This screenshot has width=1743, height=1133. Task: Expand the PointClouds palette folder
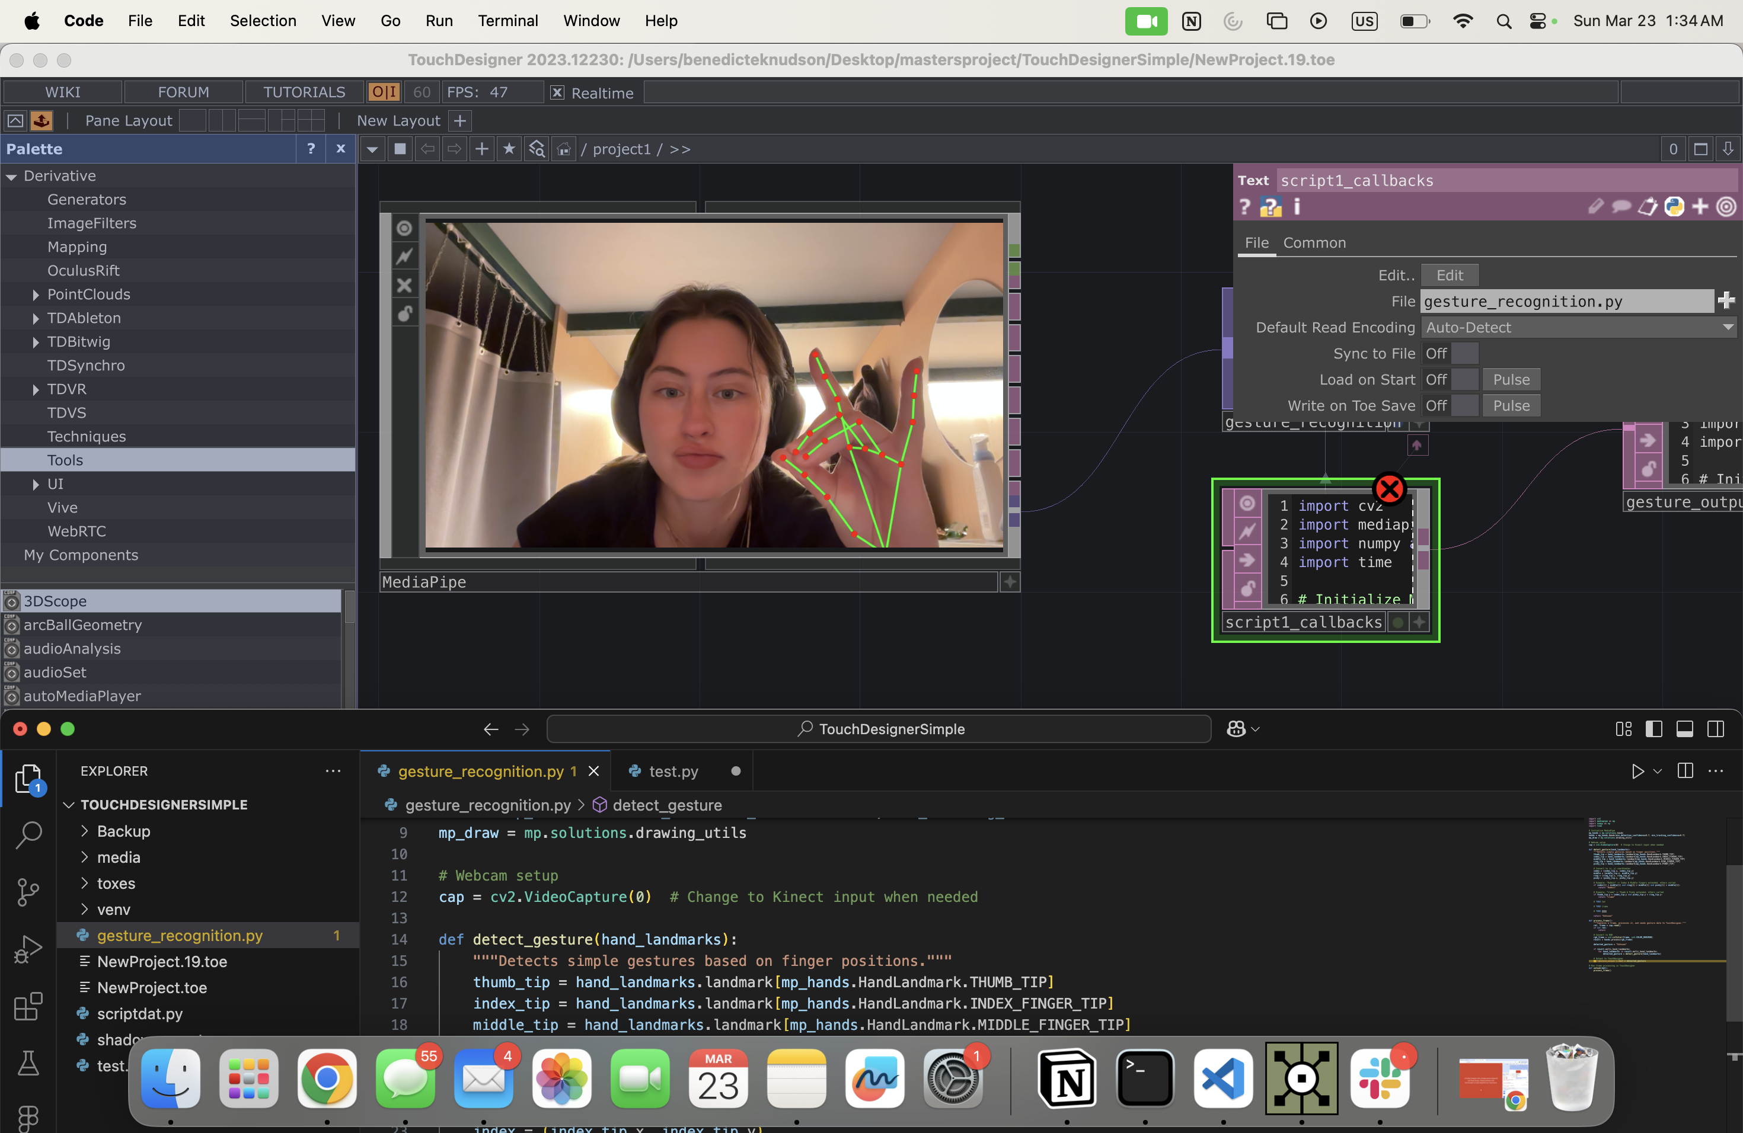36,295
